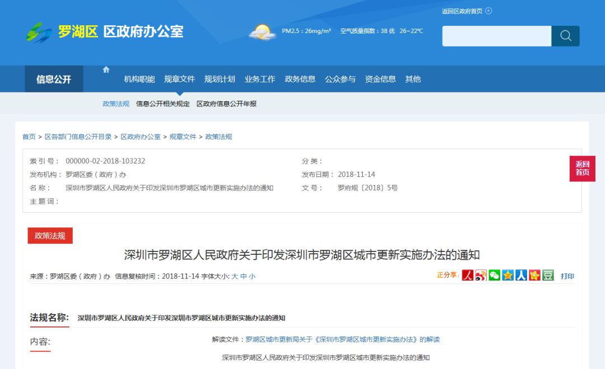Share to People's Weibo red icon
Viewport: 605px width, 369px height.
click(x=467, y=275)
